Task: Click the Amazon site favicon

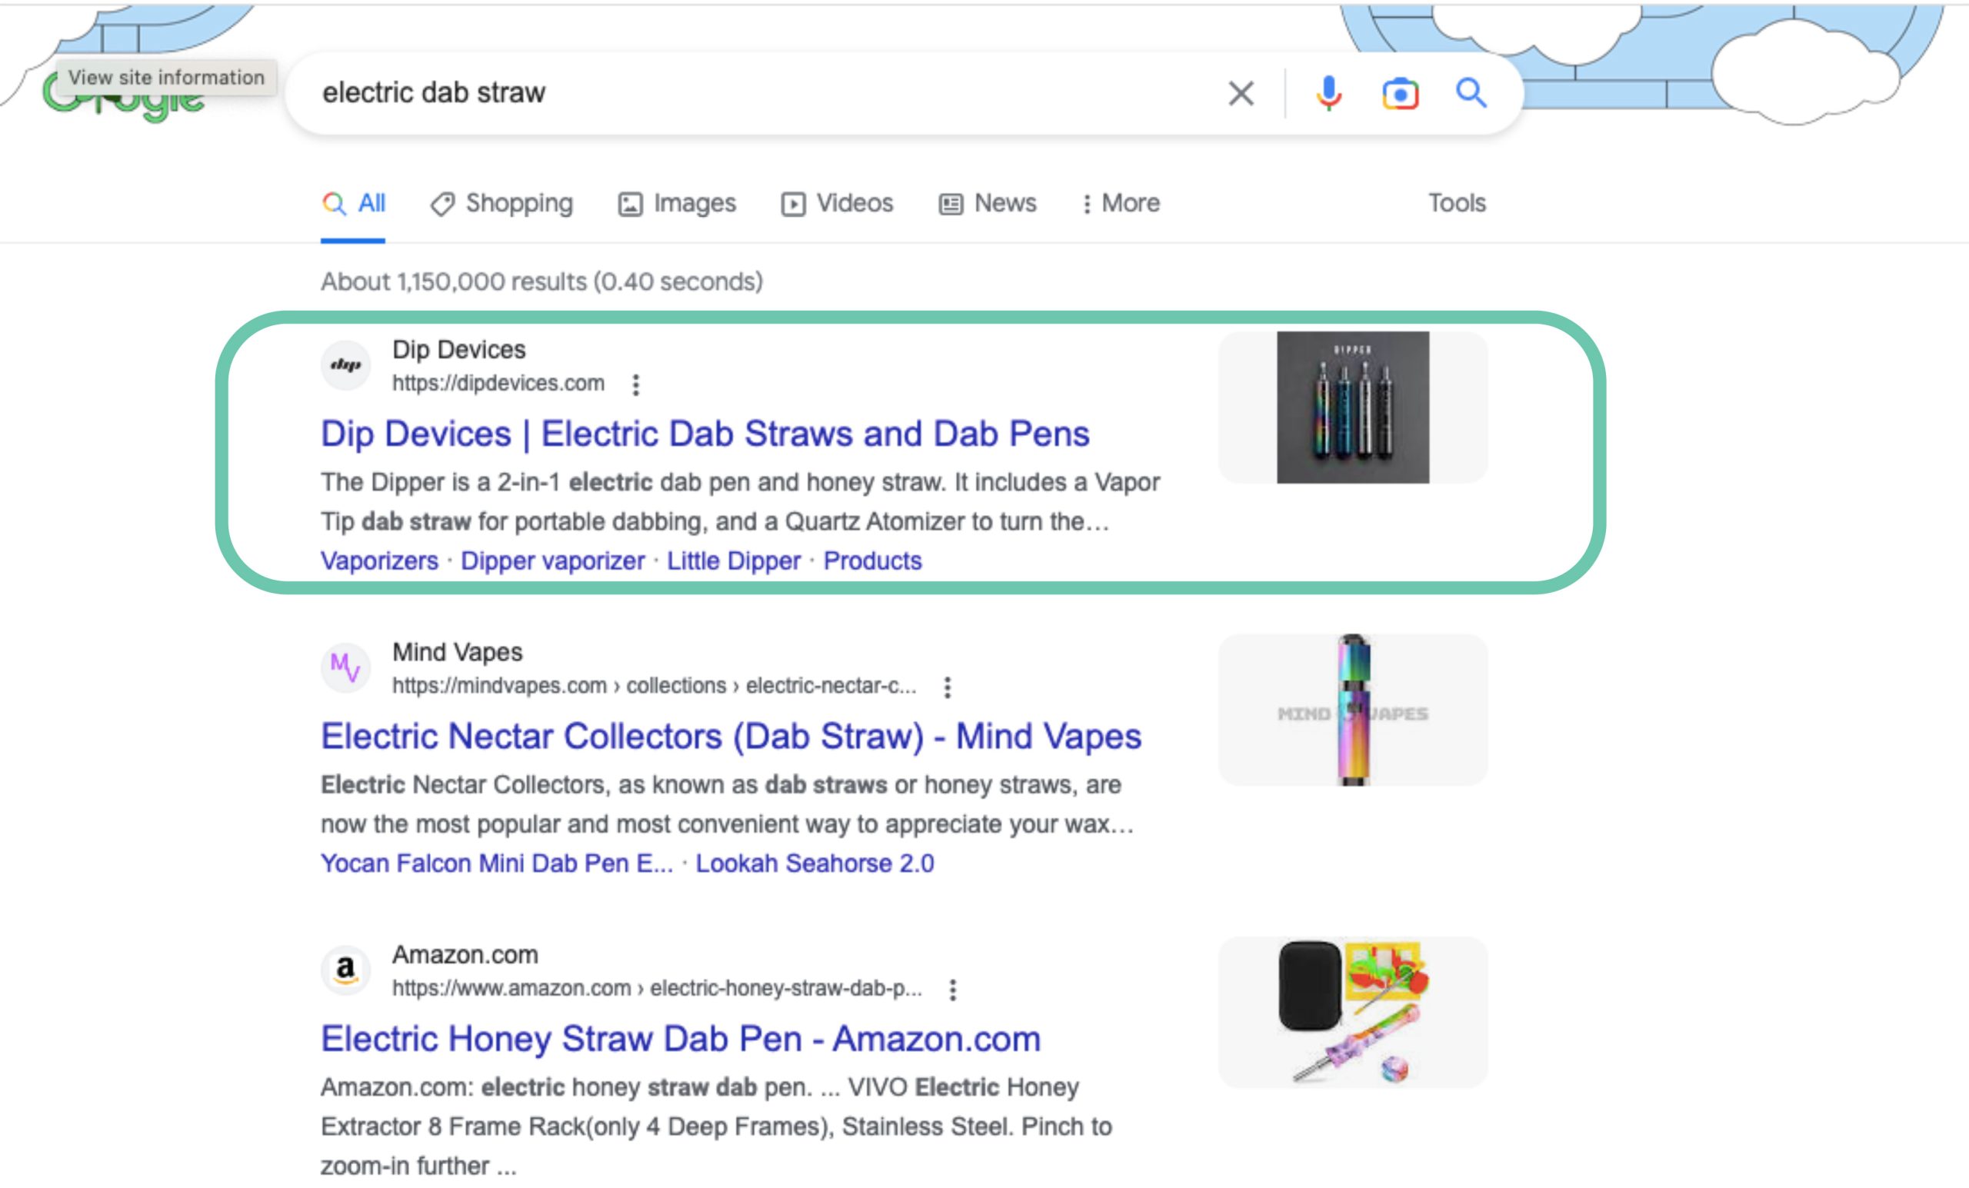Action: pyautogui.click(x=346, y=970)
